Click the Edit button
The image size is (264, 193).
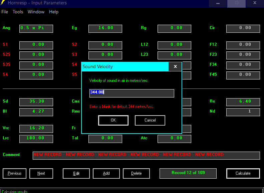pyautogui.click(x=76, y=173)
